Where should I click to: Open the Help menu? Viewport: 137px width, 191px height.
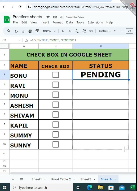[x=110, y=22]
